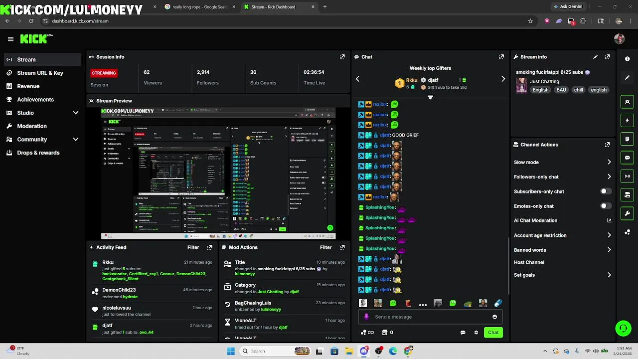This screenshot has width=638, height=359.
Task: Open the emoji picker in message box
Action: tap(494, 317)
